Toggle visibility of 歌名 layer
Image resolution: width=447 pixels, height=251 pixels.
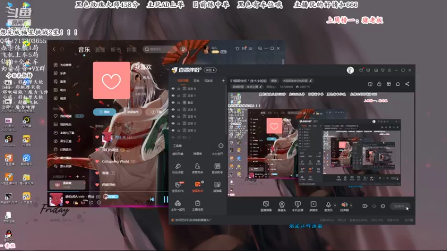[x=173, y=103]
